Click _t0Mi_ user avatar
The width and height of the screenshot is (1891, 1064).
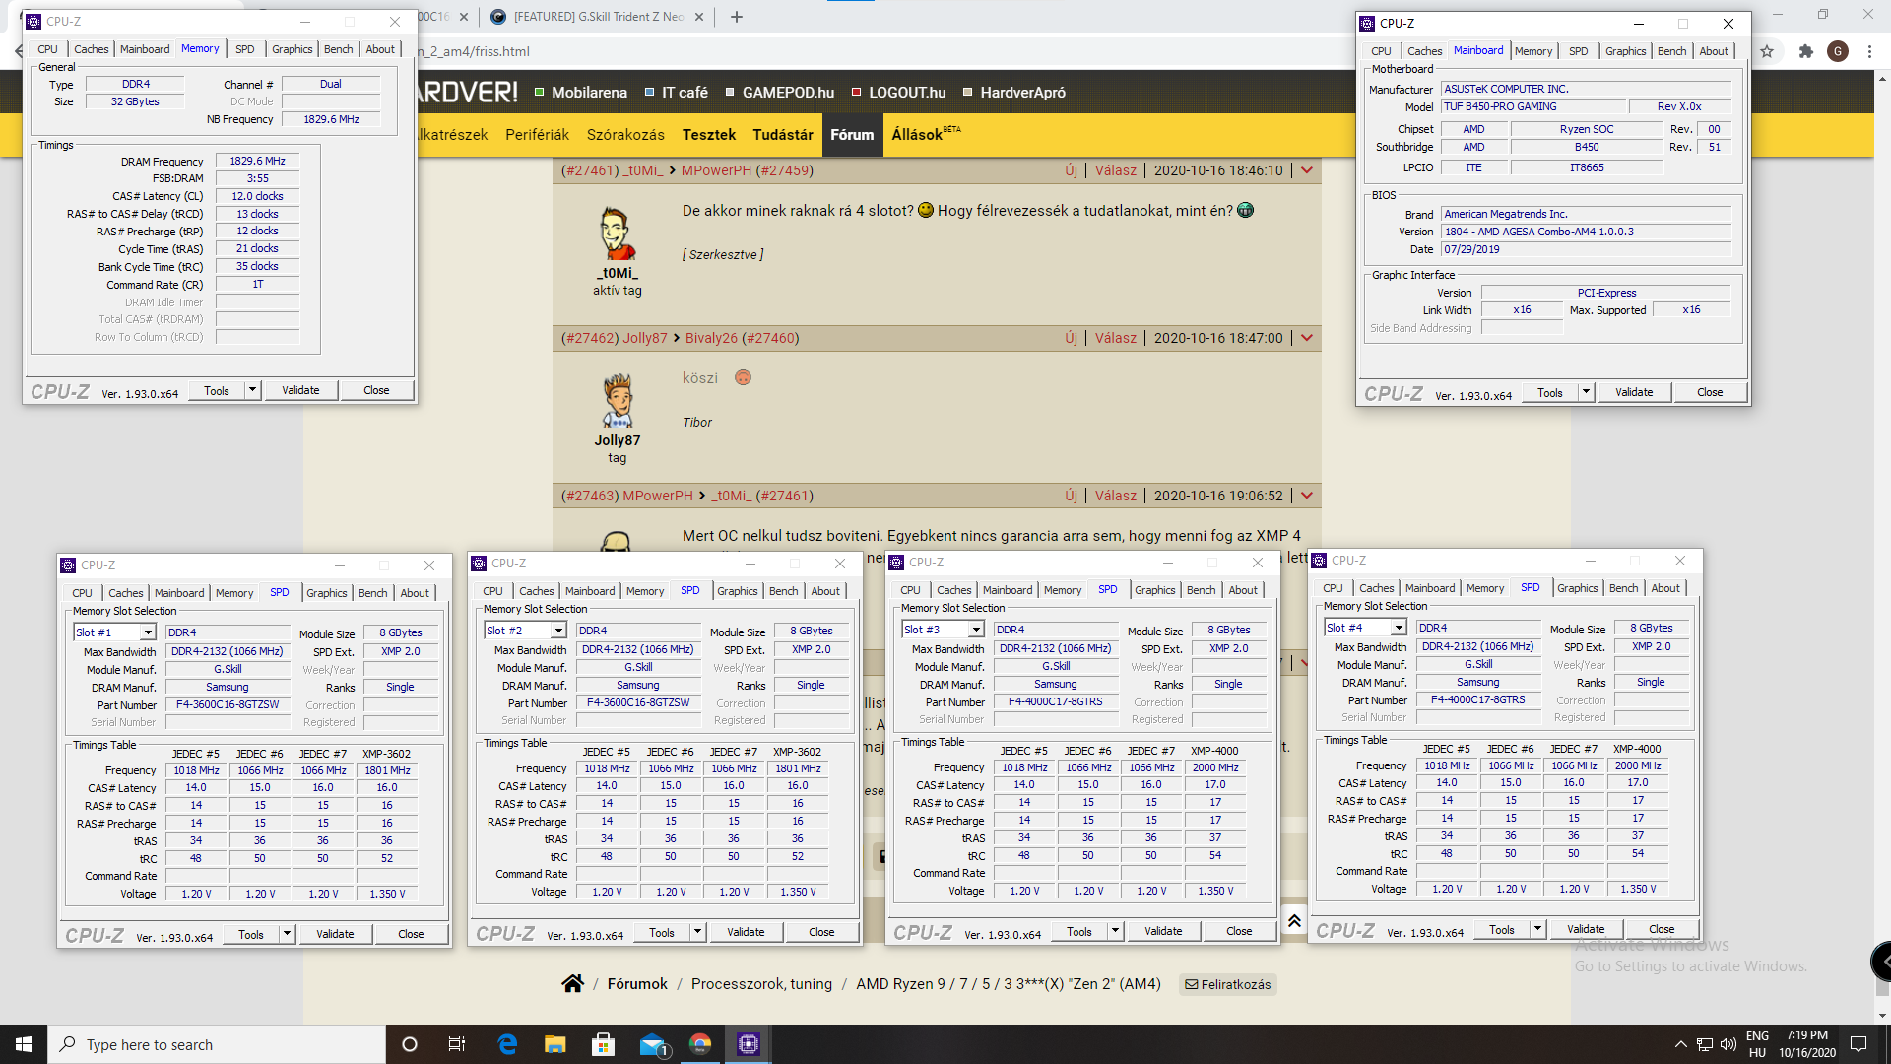point(618,233)
